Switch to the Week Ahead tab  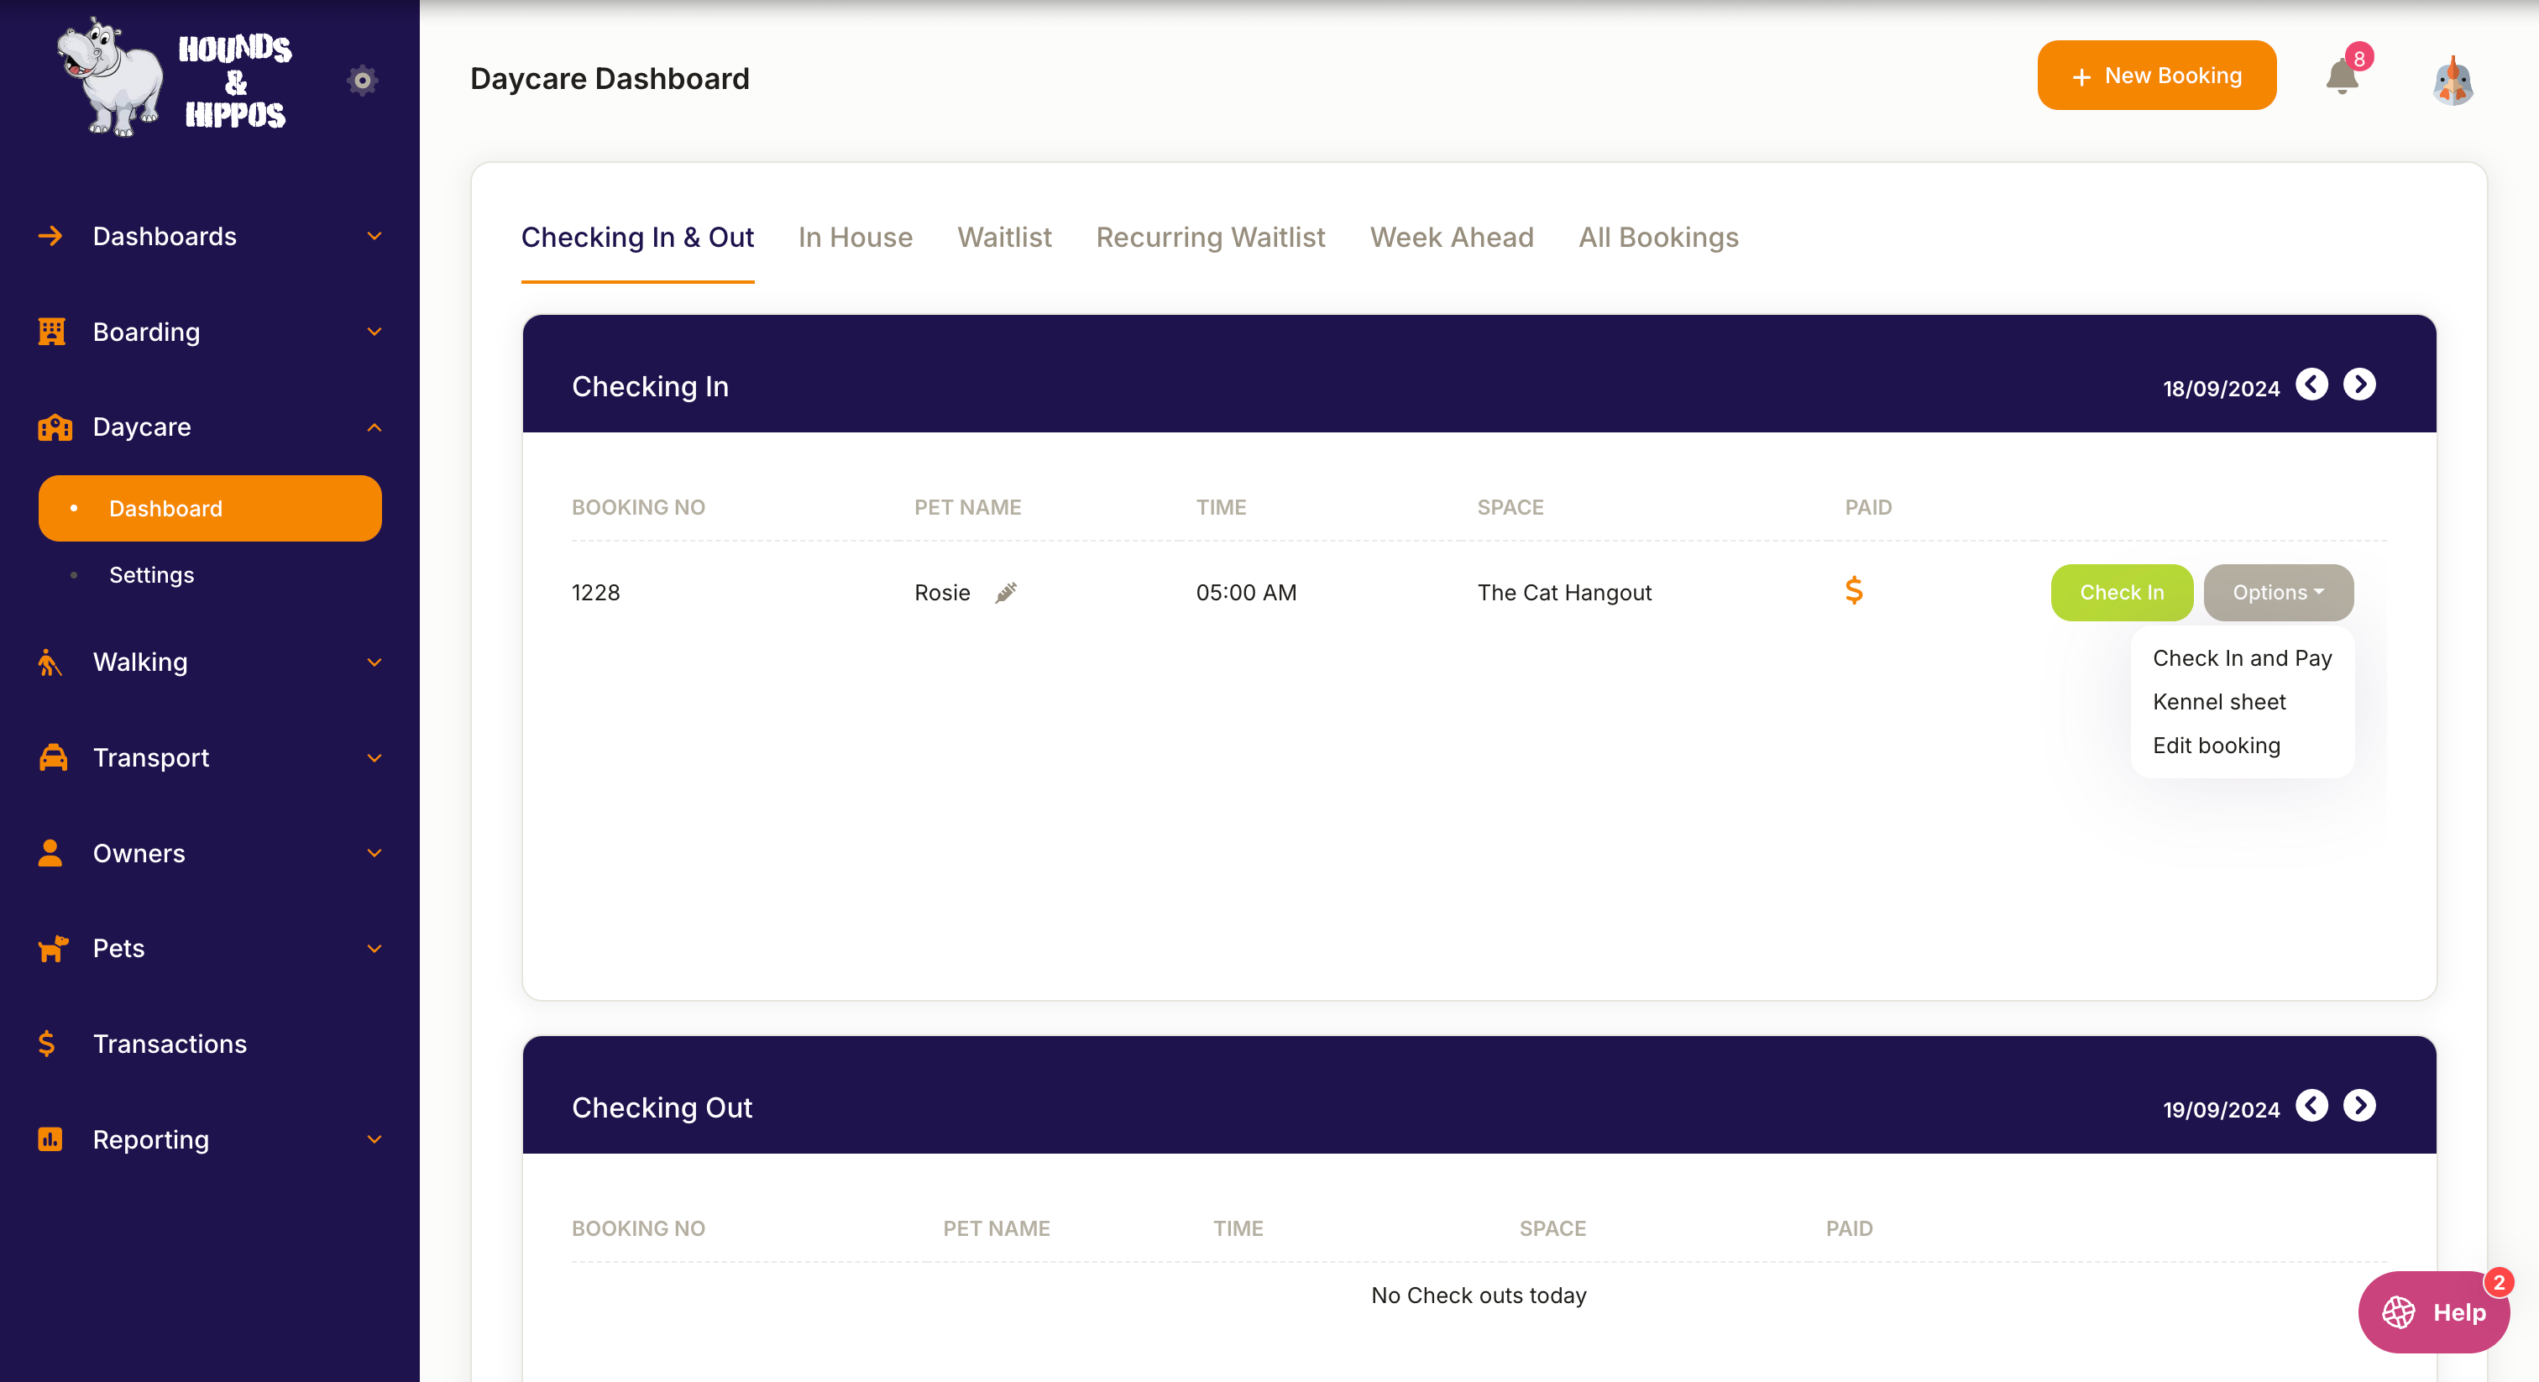click(x=1452, y=238)
